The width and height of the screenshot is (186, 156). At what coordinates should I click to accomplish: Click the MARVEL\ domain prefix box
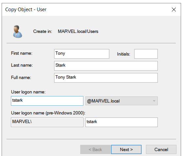point(47,122)
